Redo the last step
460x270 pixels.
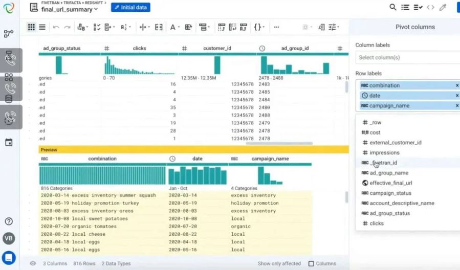tap(67, 27)
